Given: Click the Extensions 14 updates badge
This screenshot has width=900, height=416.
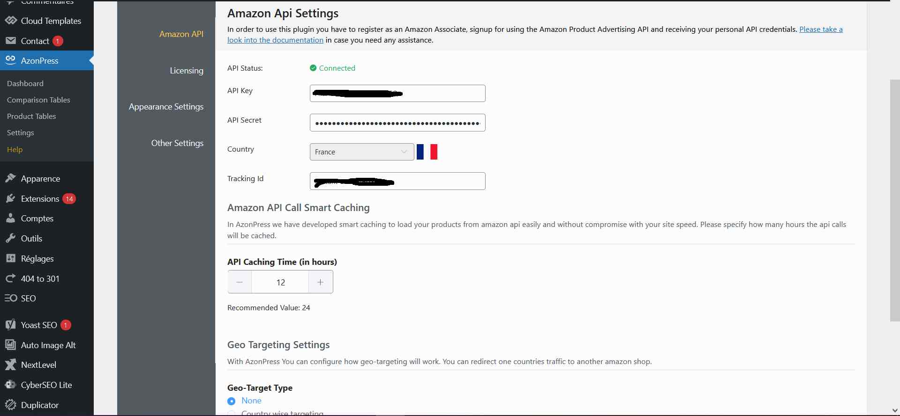Looking at the screenshot, I should pyautogui.click(x=69, y=199).
